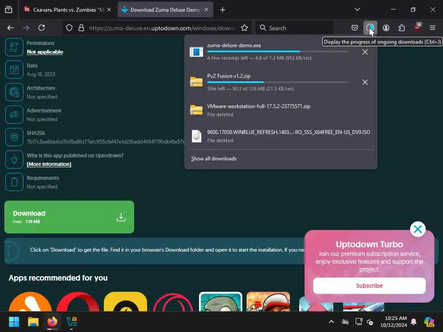
Task: Click the Architecture chip icon
Action: pos(14,92)
